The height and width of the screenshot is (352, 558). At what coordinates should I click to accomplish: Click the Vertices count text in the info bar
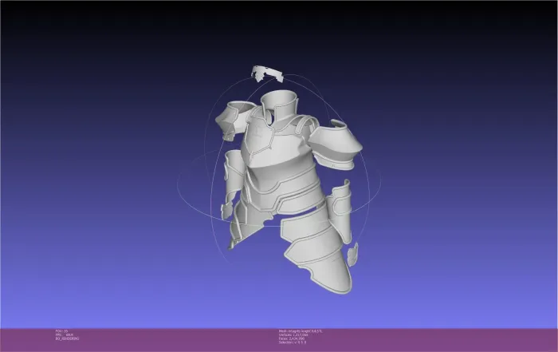[x=293, y=335]
